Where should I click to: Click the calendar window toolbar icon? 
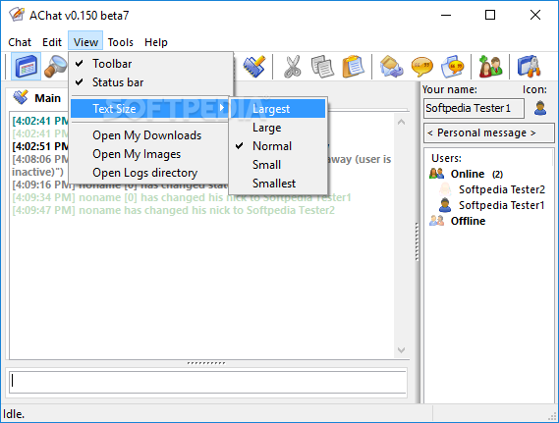click(x=26, y=66)
